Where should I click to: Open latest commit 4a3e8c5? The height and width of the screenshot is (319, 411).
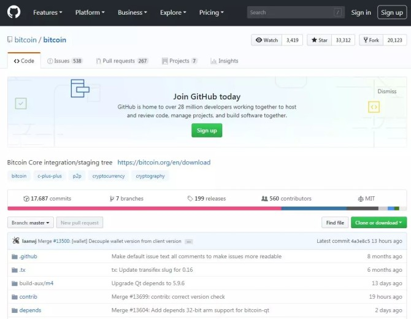(x=361, y=241)
